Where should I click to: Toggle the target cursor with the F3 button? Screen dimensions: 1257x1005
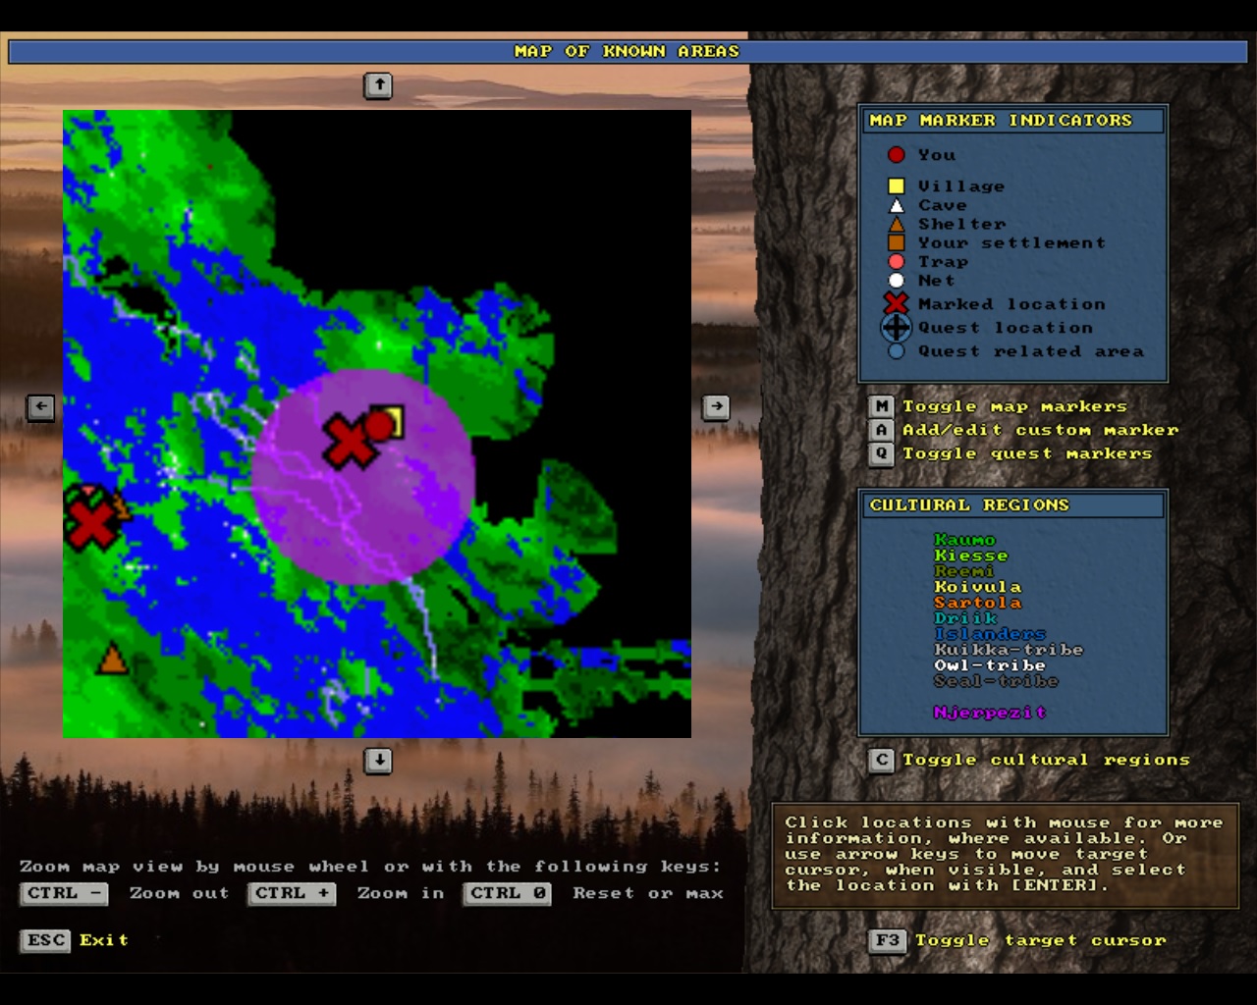coord(887,940)
